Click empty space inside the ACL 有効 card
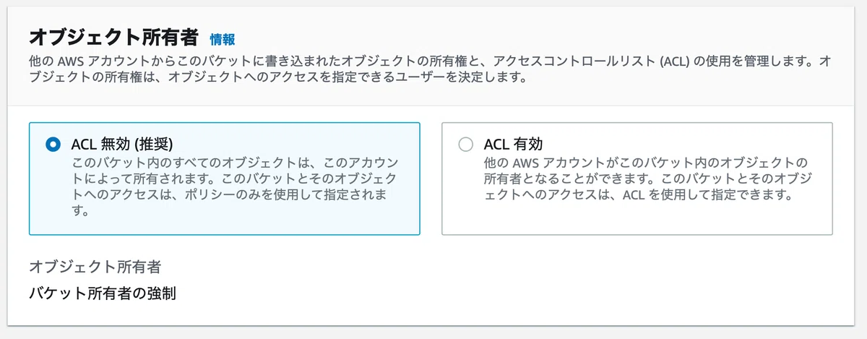 (636, 218)
